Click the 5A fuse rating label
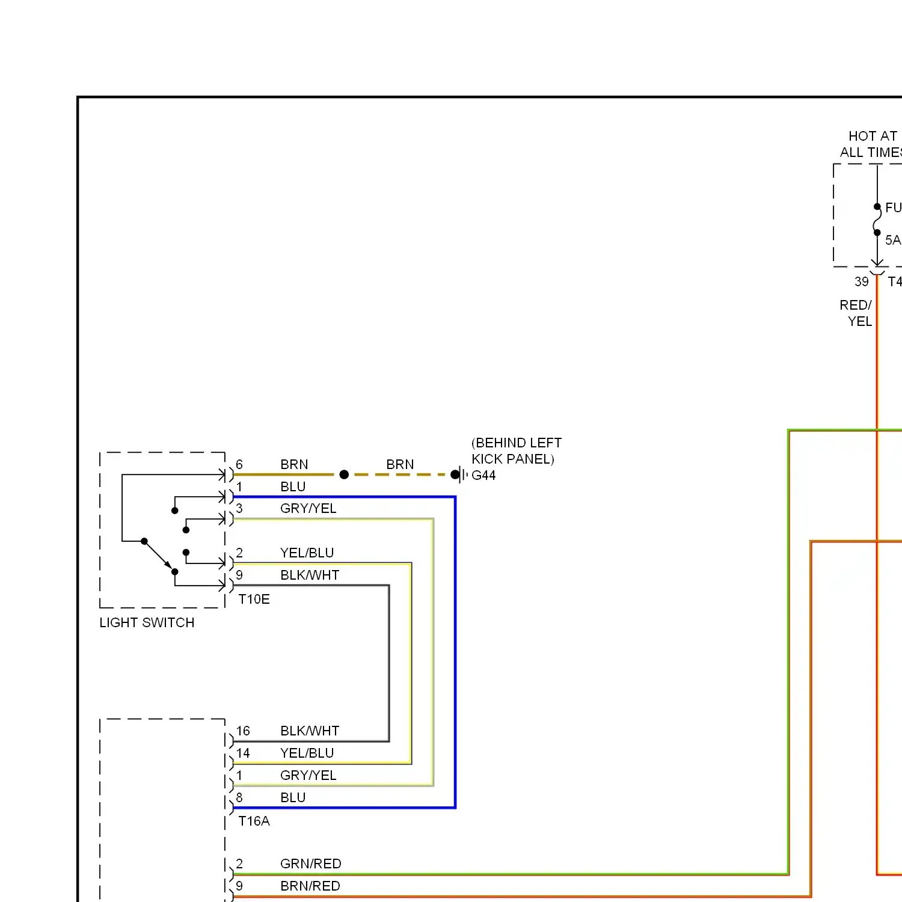Image resolution: width=902 pixels, height=902 pixels. 893,240
